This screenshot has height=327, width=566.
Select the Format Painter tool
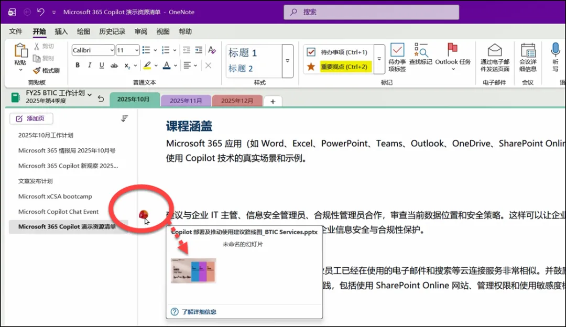point(46,70)
